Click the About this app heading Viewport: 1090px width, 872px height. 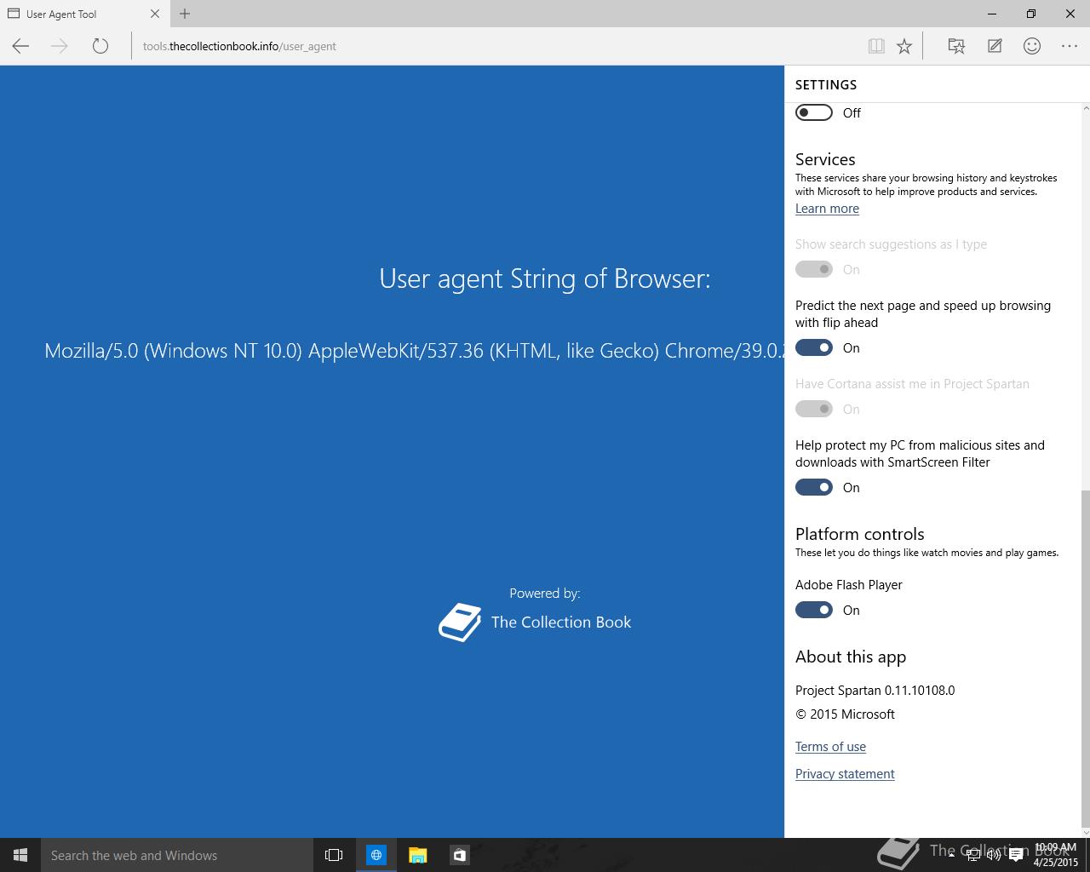tap(851, 657)
